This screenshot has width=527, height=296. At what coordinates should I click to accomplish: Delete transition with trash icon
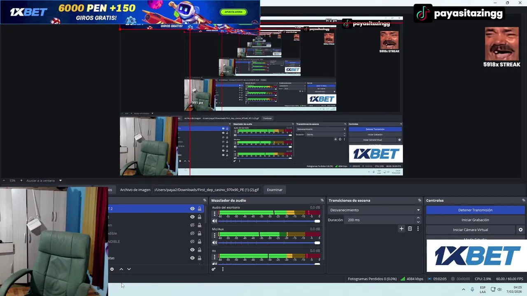coord(410,229)
